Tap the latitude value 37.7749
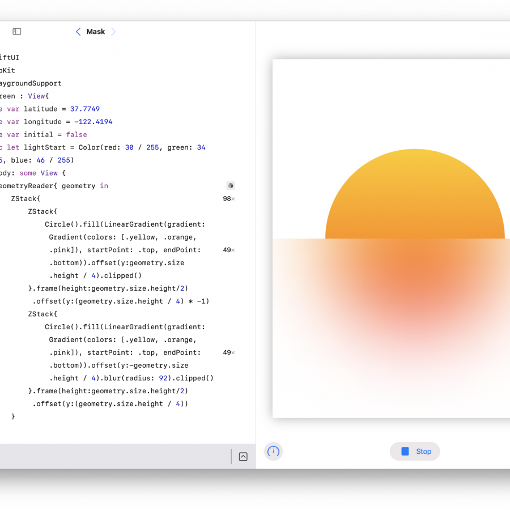510x510 pixels. click(85, 109)
